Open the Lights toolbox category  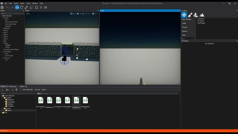(x=184, y=23)
